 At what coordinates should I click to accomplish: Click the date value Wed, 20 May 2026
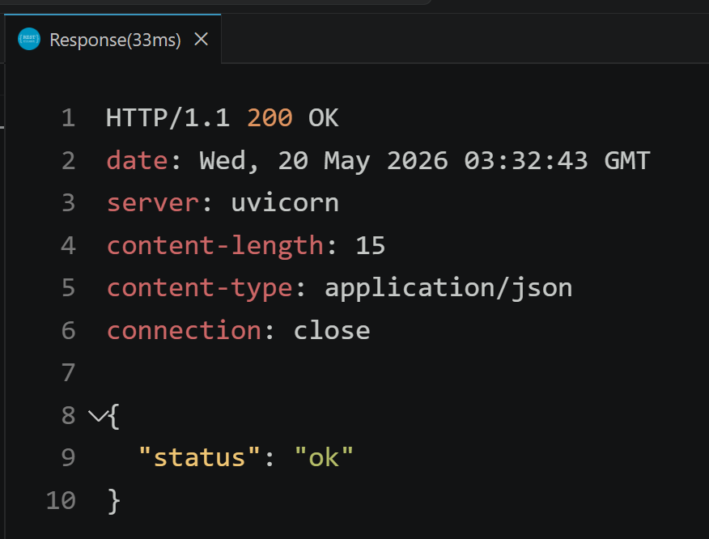click(x=323, y=161)
